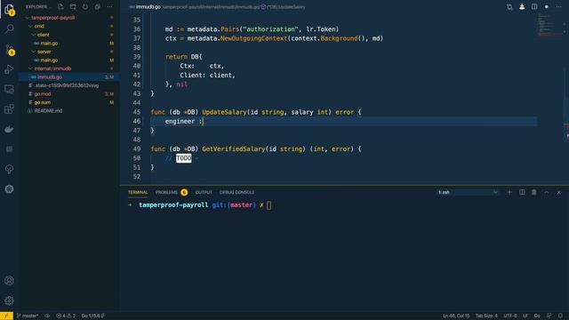Open the Docker view in activity bar
The width and height of the screenshot is (569, 320).
click(9, 129)
